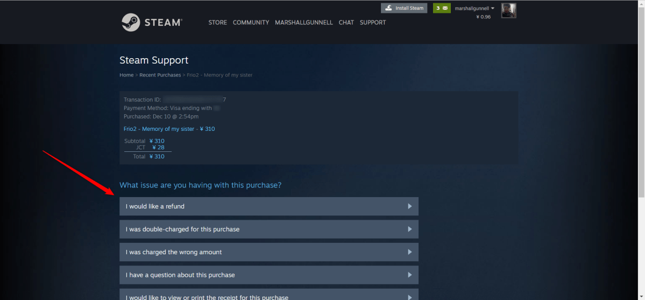Screen dimensions: 645x300
Task: Open the green notifications envelope indicator
Action: point(442,8)
